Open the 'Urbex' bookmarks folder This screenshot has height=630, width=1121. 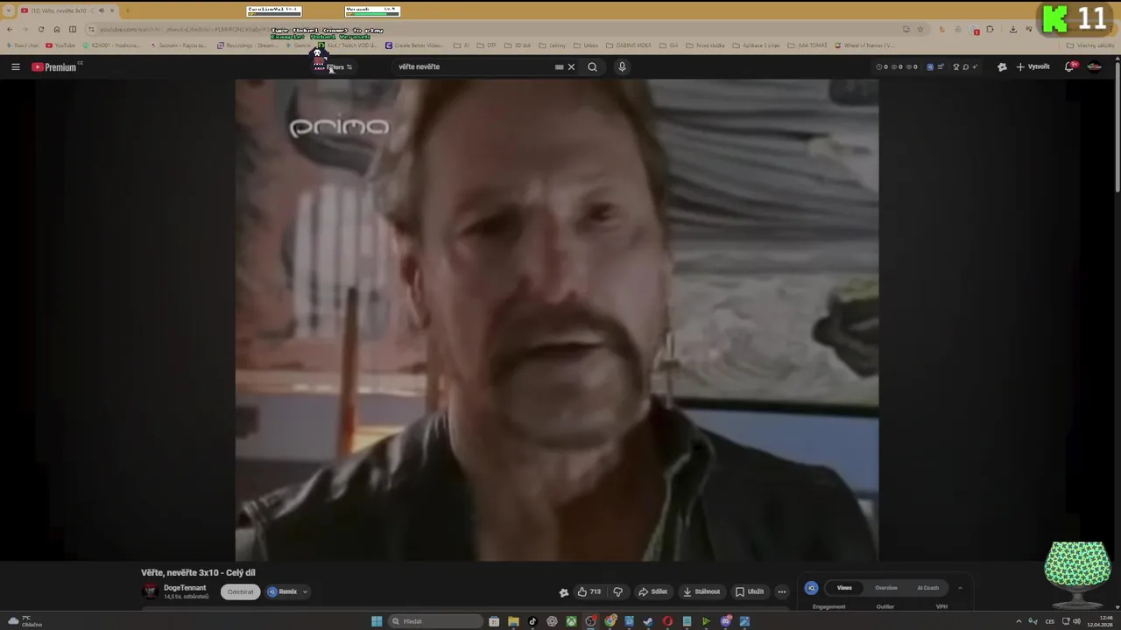coord(587,45)
